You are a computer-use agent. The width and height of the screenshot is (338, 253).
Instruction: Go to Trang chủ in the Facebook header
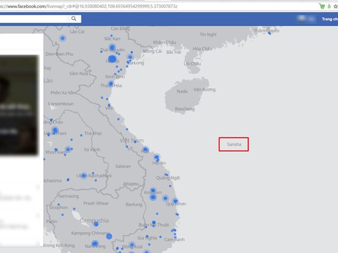328,19
